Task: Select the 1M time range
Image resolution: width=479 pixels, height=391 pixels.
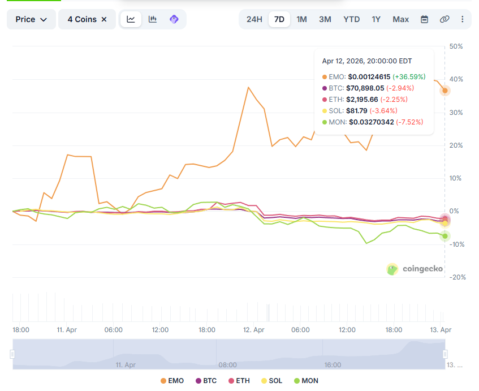Action: coord(301,19)
